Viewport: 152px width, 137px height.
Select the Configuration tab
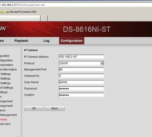coord(71,41)
